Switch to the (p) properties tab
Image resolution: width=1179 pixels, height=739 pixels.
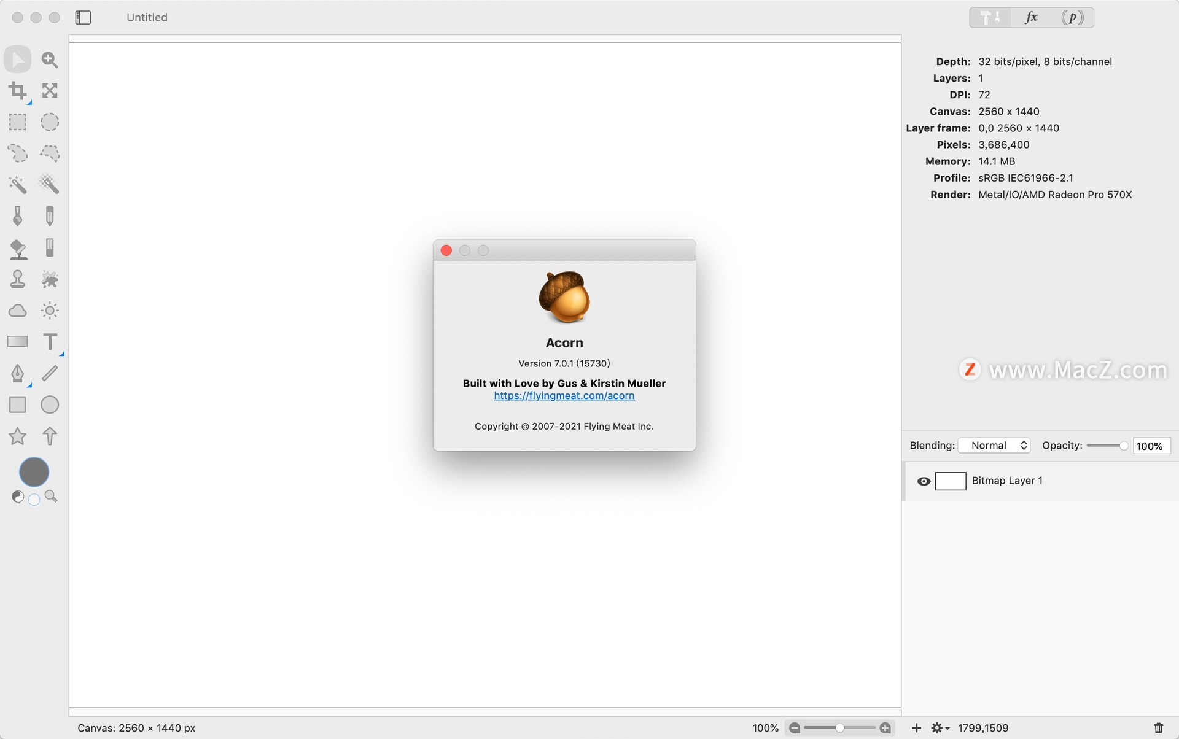click(x=1072, y=17)
